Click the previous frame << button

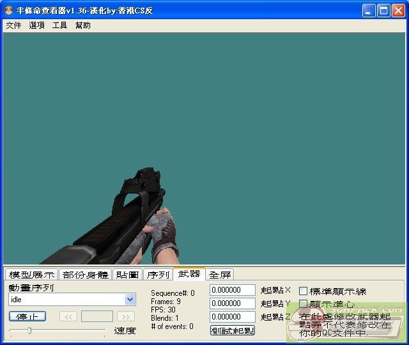68,316
